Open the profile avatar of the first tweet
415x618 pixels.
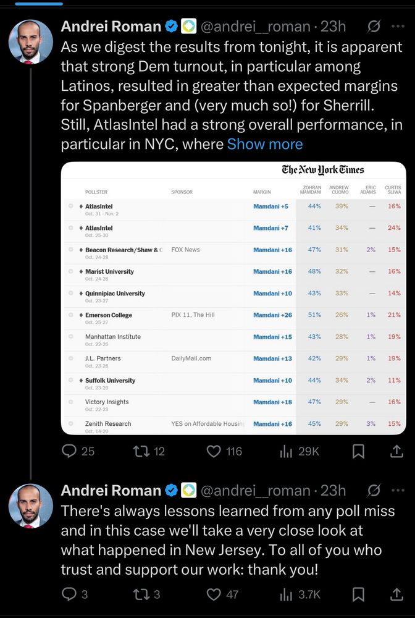pos(31,41)
